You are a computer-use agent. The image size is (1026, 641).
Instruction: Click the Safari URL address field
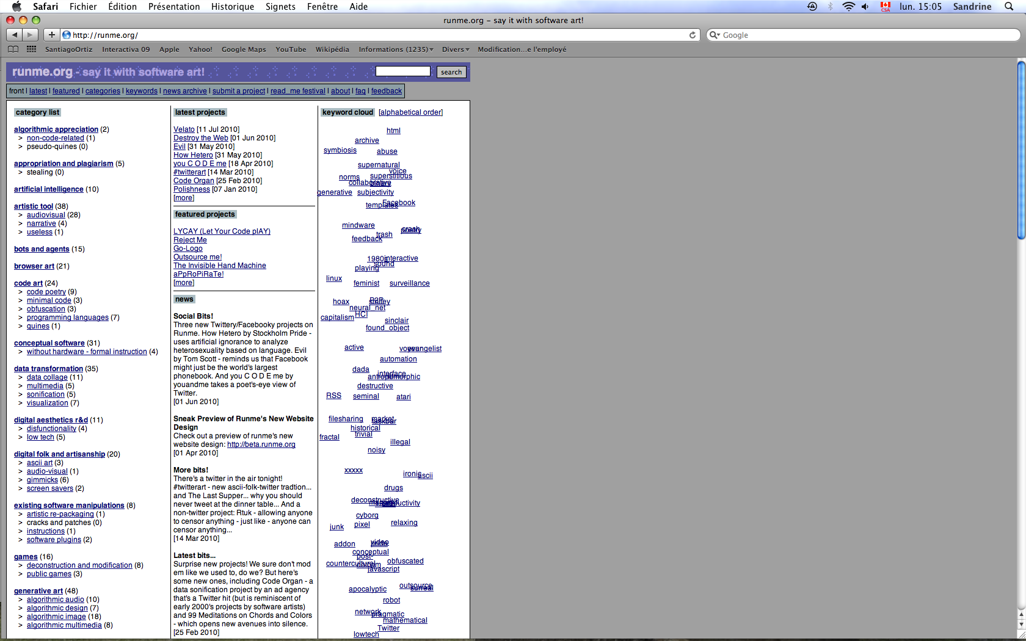coord(380,35)
